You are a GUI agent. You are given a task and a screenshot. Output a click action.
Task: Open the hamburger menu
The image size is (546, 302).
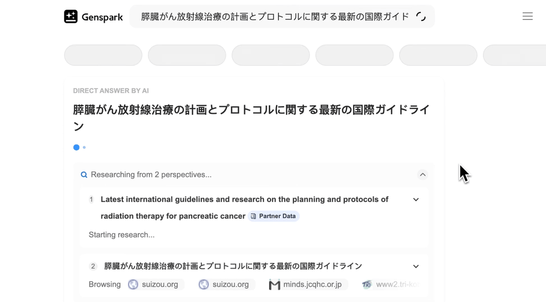(x=527, y=16)
